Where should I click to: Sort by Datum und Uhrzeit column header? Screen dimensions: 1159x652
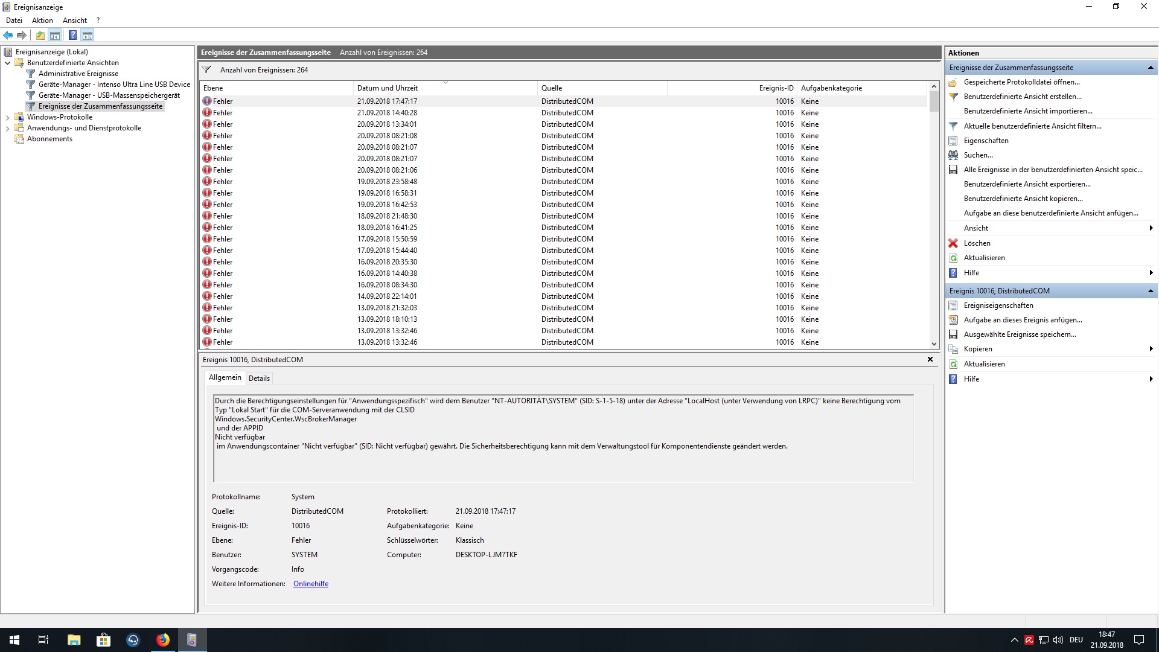(x=387, y=88)
